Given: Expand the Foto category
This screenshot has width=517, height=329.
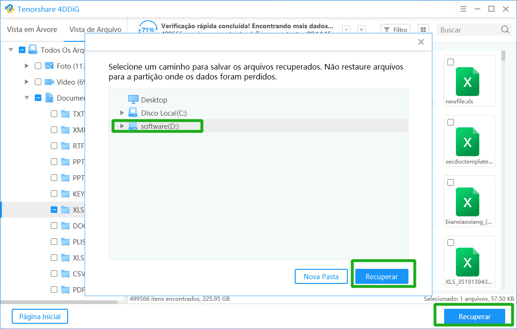Looking at the screenshot, I should click(27, 66).
